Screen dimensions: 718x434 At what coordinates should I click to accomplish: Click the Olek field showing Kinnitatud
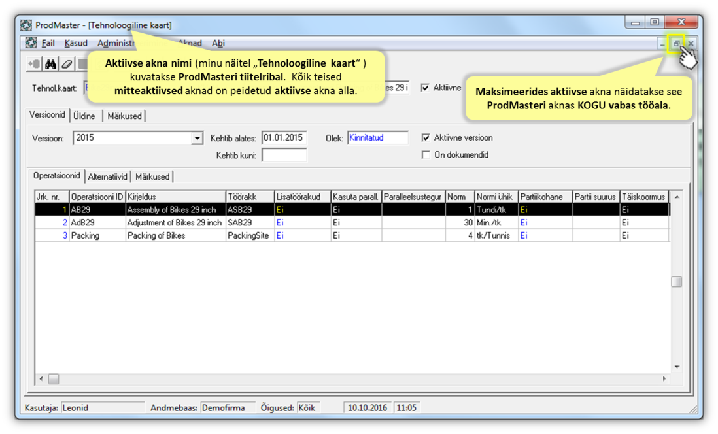coord(378,138)
